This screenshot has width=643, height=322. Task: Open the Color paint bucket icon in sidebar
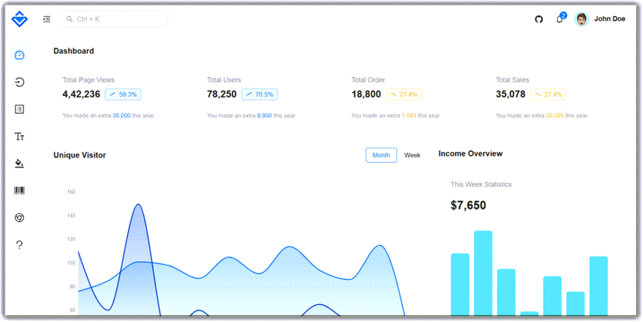(19, 164)
